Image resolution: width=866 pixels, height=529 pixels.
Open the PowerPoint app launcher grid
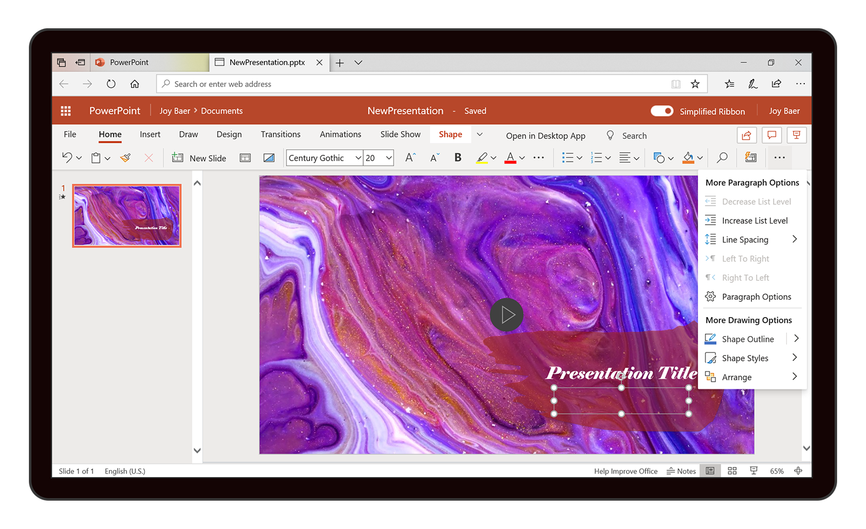[x=66, y=111]
